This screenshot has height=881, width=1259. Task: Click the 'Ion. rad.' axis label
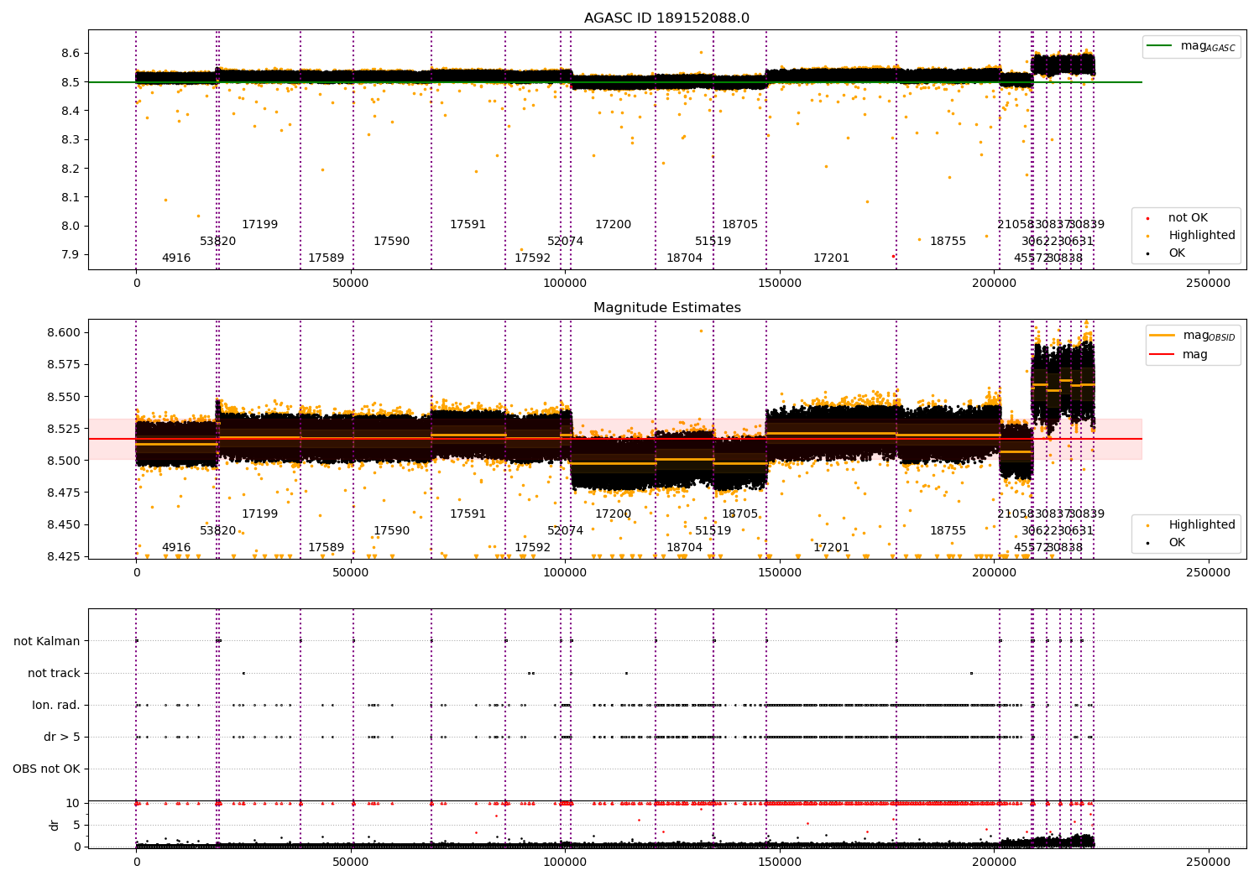click(56, 706)
